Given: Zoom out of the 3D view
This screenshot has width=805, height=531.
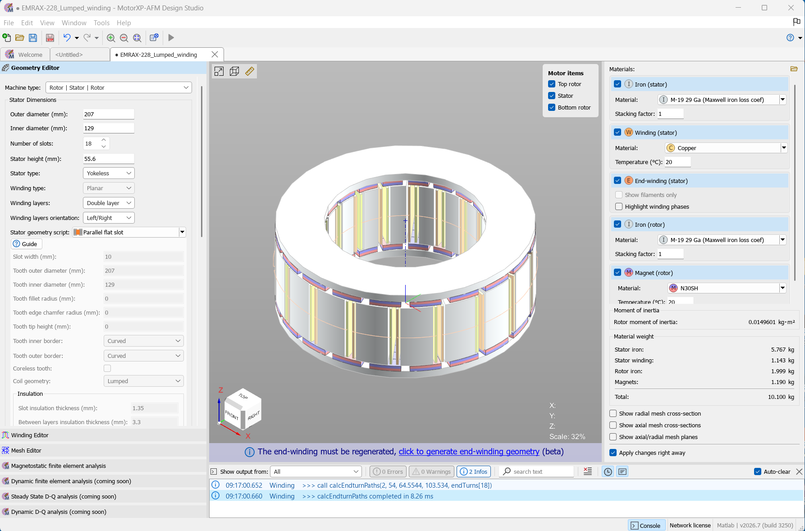Looking at the screenshot, I should pos(124,38).
